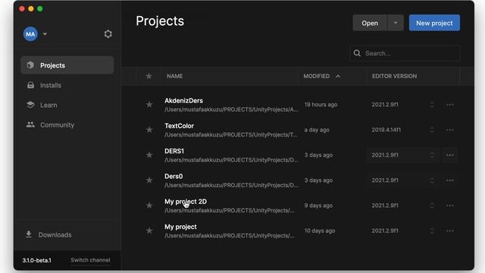Select Projects in the sidebar
Viewport: 485px width, 273px height.
67,65
